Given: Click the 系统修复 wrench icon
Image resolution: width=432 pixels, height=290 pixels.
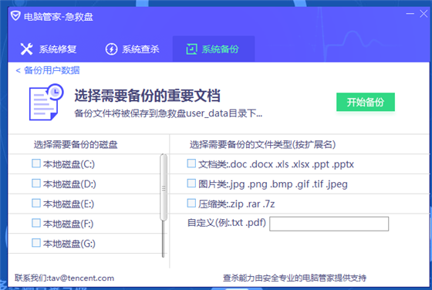Looking at the screenshot, I should [x=27, y=49].
